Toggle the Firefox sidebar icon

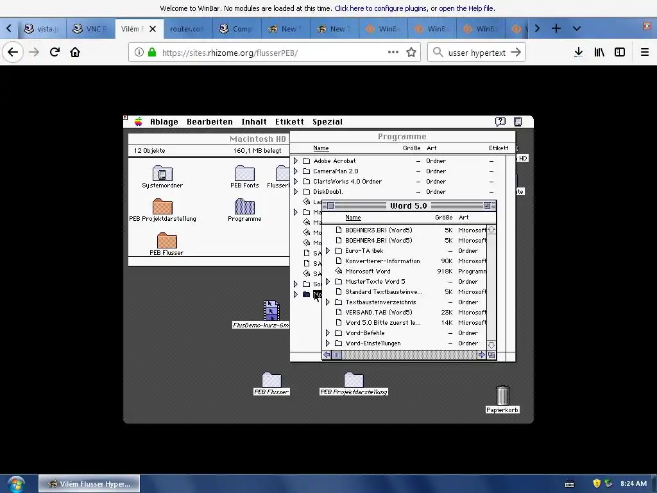(620, 52)
